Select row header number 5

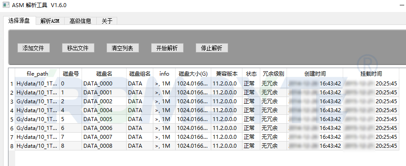click(12, 119)
